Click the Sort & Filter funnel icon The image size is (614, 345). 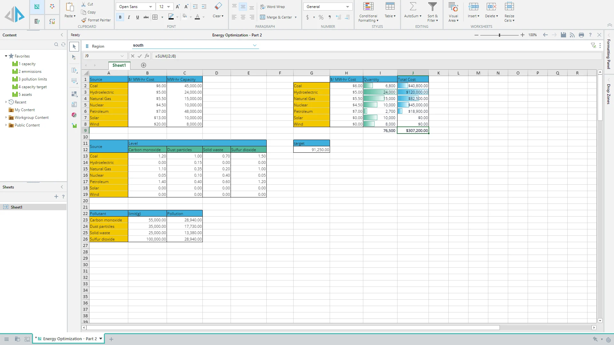(432, 7)
